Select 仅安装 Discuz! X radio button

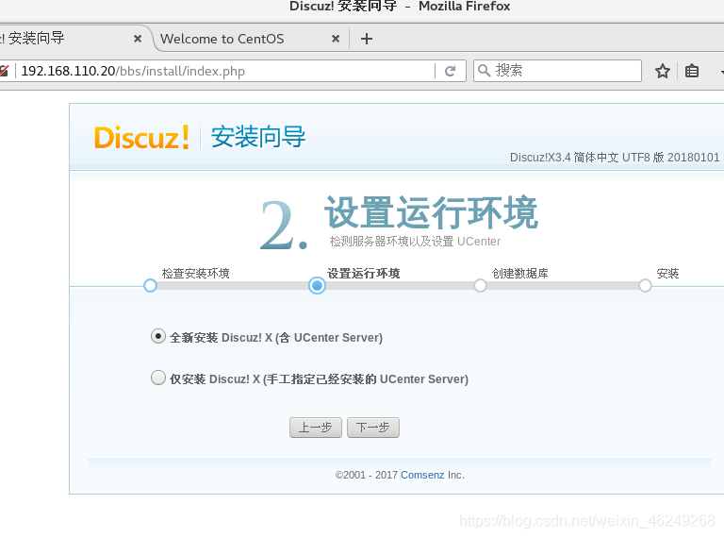click(158, 378)
